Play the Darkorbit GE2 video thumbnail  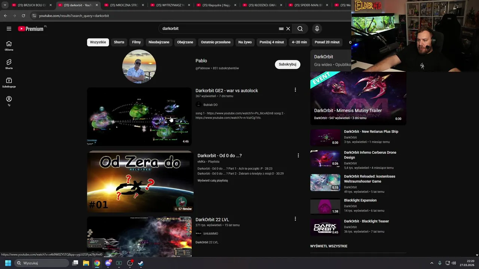(x=139, y=117)
